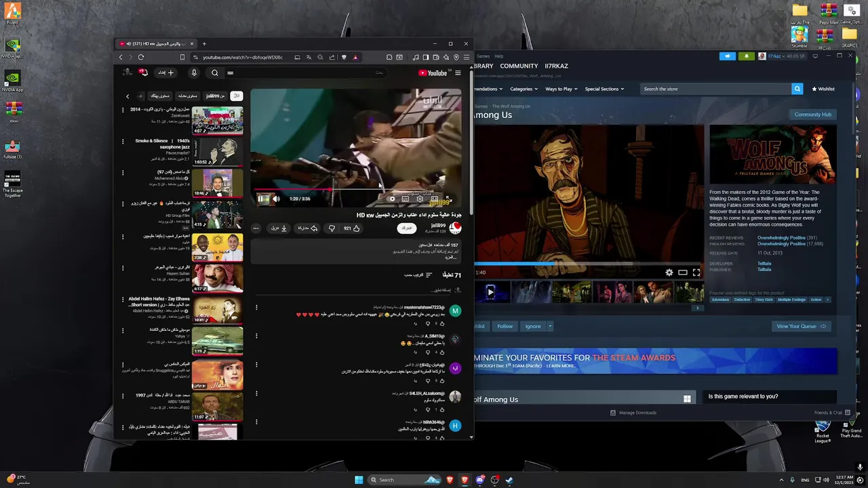Open Steam Manage Downloads

pyautogui.click(x=633, y=413)
